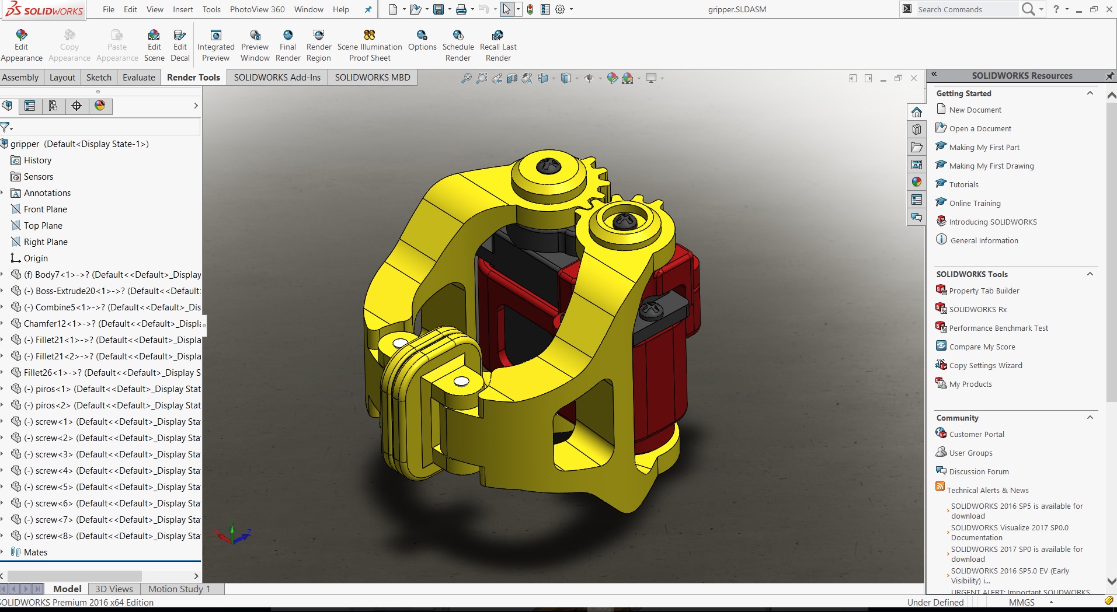Open the Preview Window tool
This screenshot has width=1117, height=612.
[x=255, y=46]
